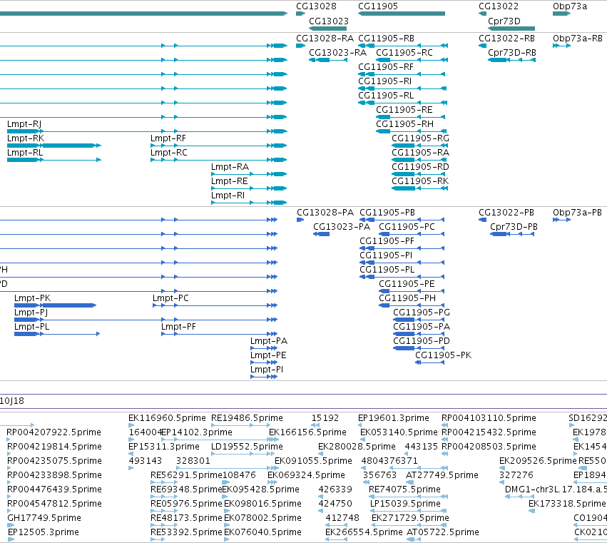Click the CG13028-PA protein label

pyautogui.click(x=325, y=213)
